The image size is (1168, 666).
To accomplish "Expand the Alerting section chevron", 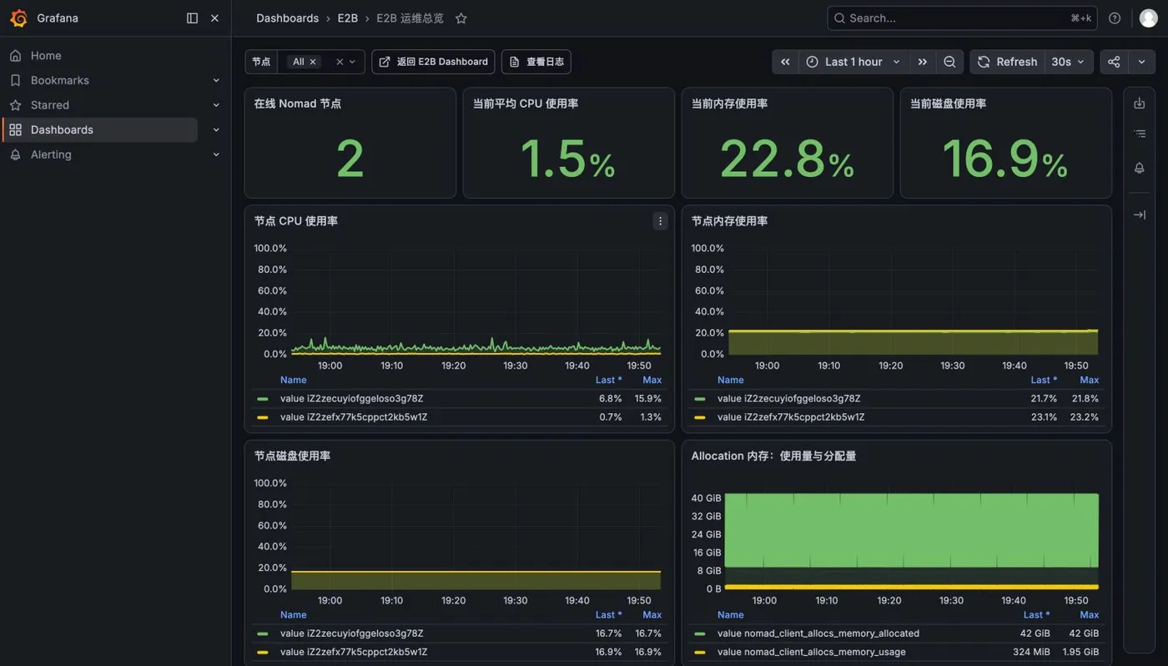I will pyautogui.click(x=216, y=154).
